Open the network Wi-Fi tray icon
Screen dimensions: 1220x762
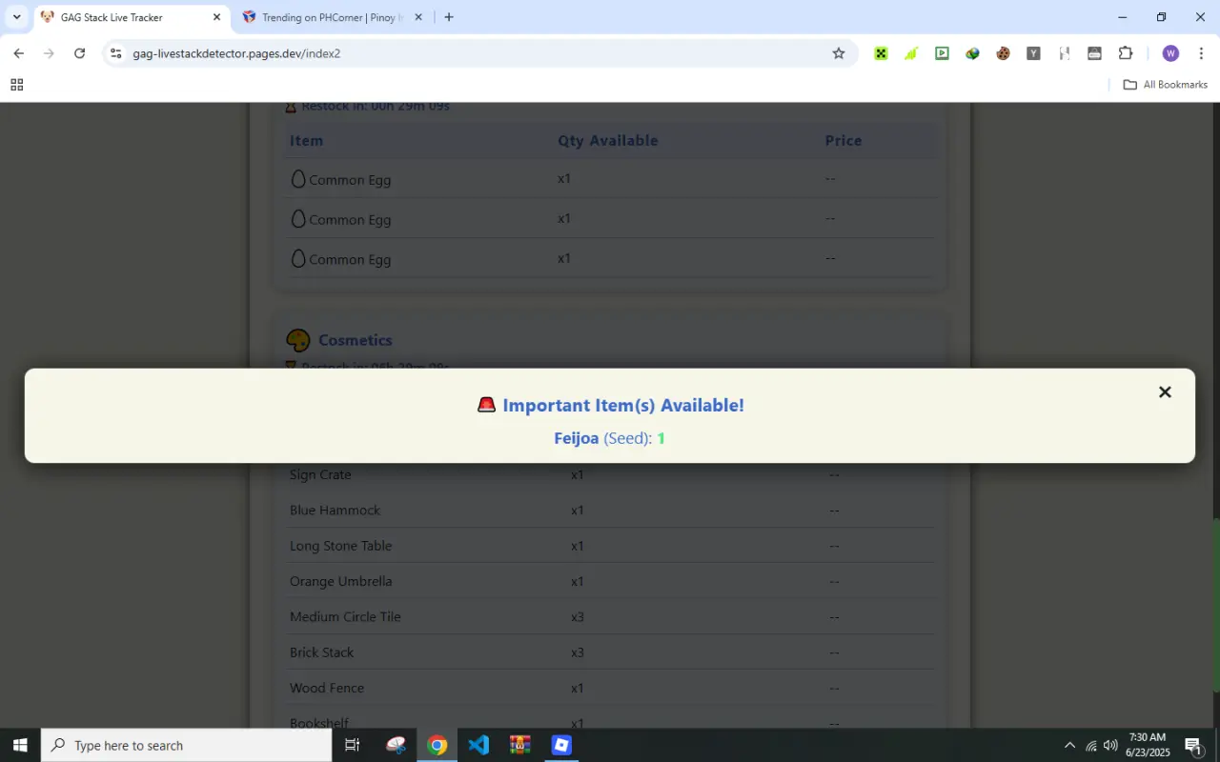tap(1091, 745)
